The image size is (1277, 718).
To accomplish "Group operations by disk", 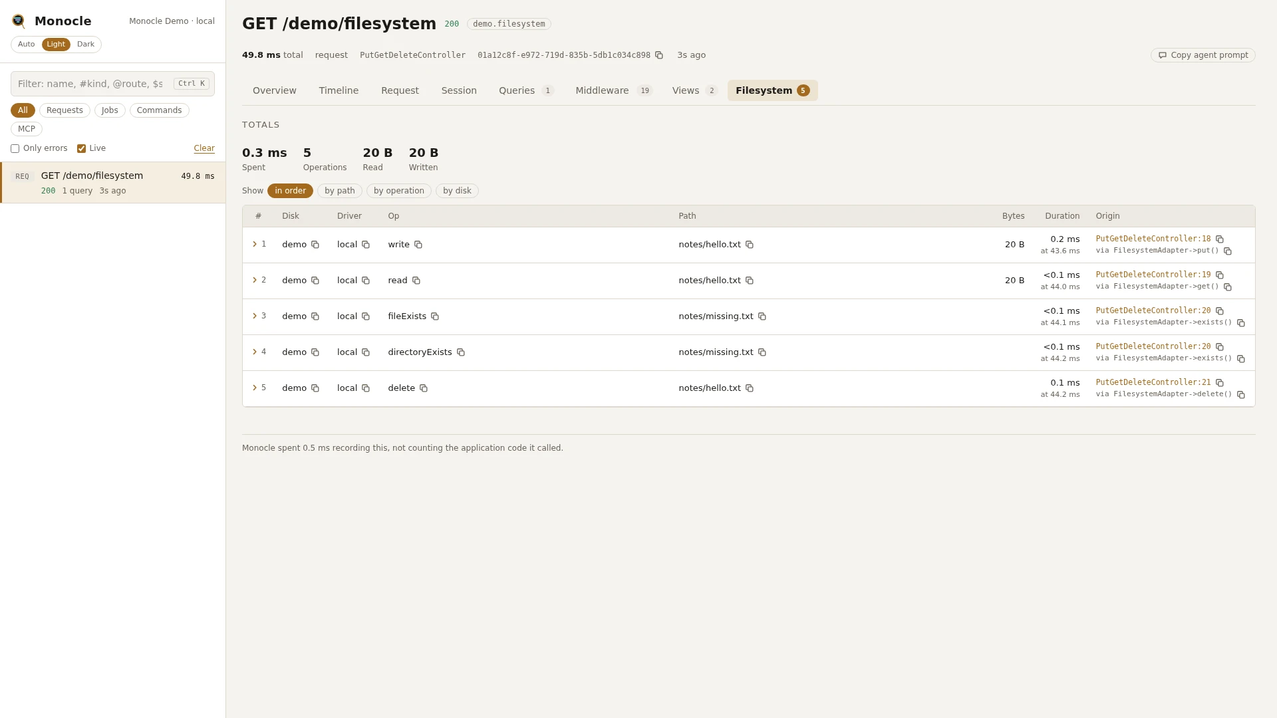I will (x=457, y=191).
